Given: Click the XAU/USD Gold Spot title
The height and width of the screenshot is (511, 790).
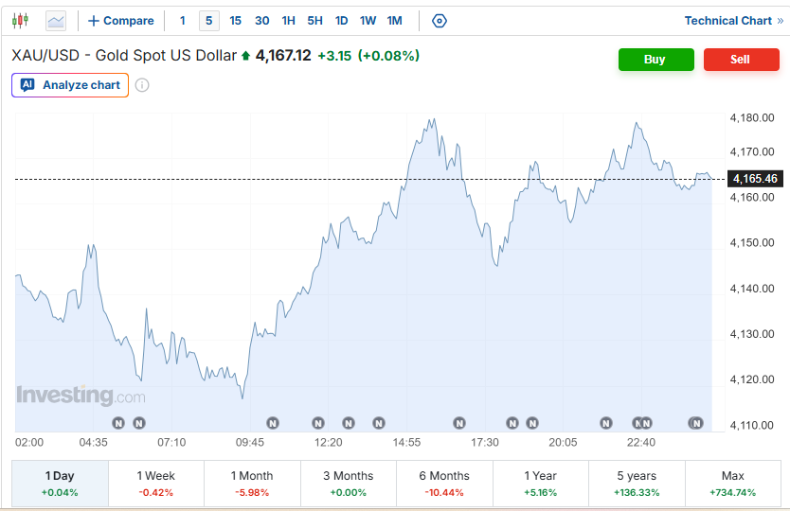Looking at the screenshot, I should point(124,56).
